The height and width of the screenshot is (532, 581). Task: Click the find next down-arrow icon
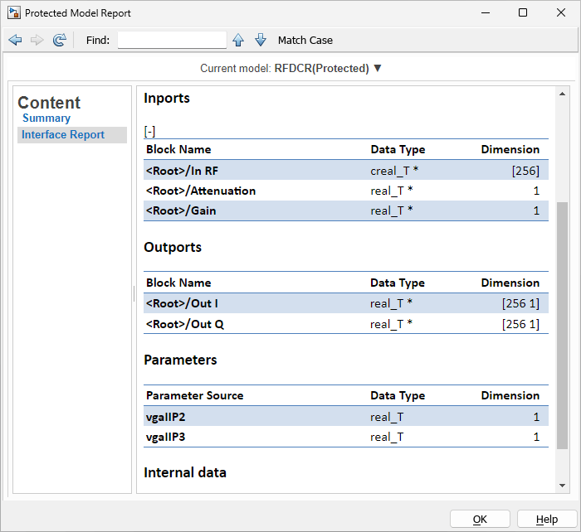(x=261, y=40)
